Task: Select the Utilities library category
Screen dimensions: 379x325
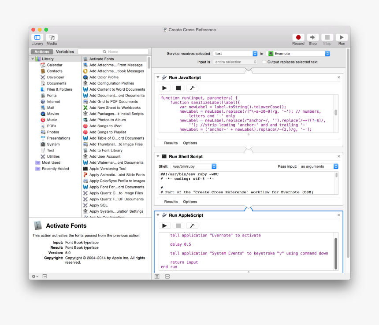Action: point(53,156)
